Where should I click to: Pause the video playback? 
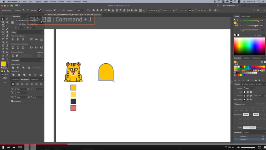(3, 147)
